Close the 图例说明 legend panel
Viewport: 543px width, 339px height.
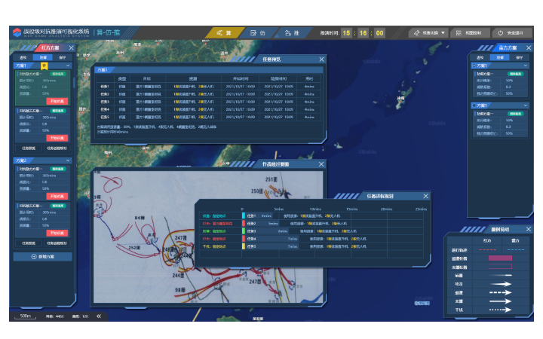[529, 229]
